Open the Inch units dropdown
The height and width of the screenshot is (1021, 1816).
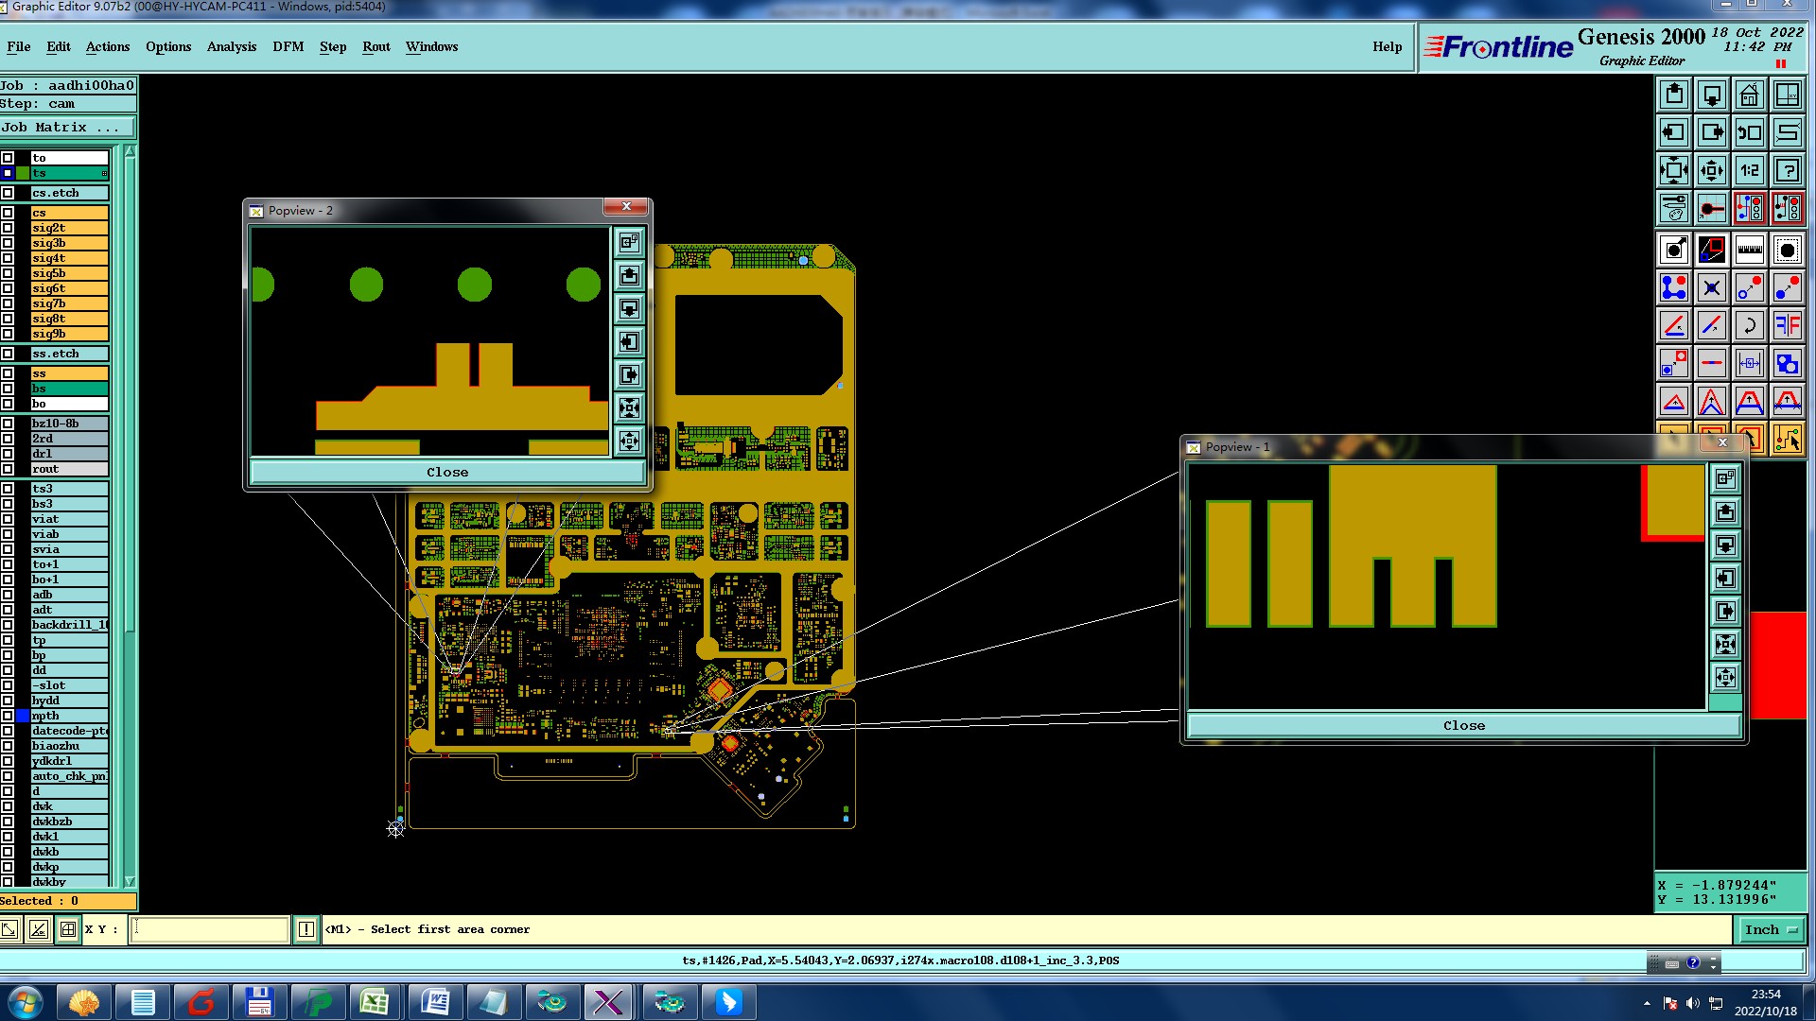1771,929
